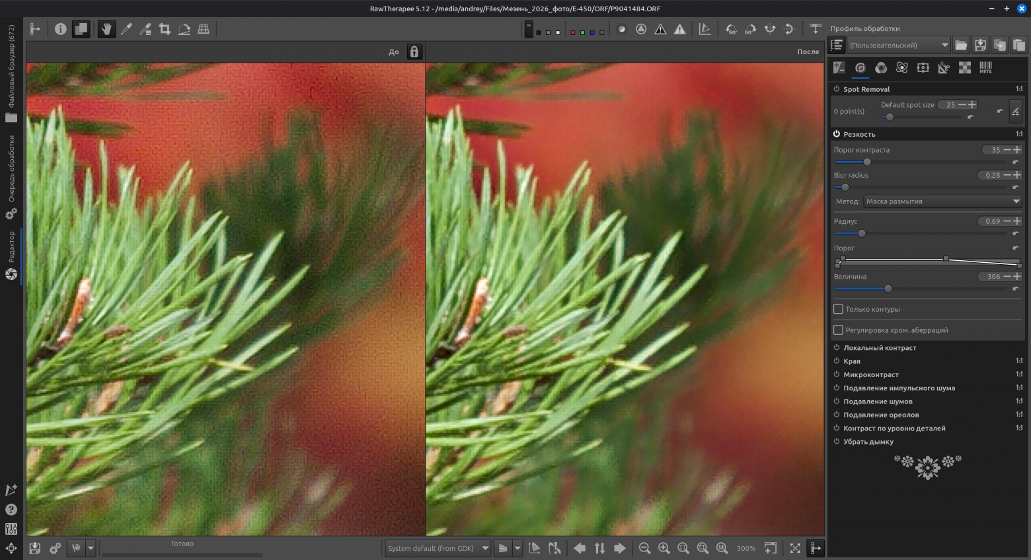Image resolution: width=1031 pixels, height=560 pixels.
Task: Toggle highlight clipping warning triangle
Action: coord(679,29)
